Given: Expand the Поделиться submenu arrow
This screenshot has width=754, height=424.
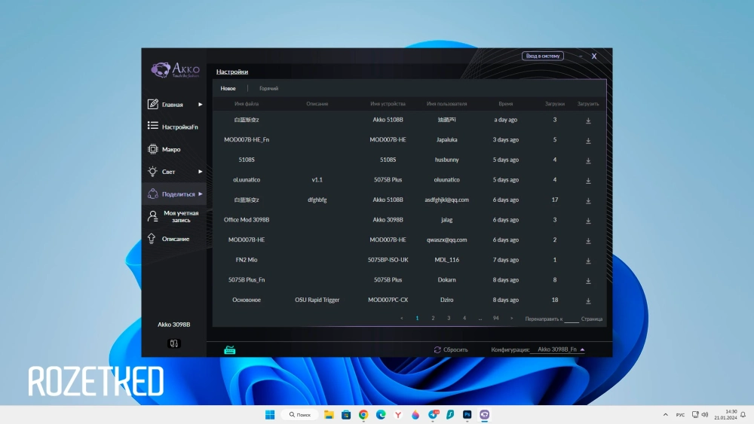Looking at the screenshot, I should click(201, 194).
